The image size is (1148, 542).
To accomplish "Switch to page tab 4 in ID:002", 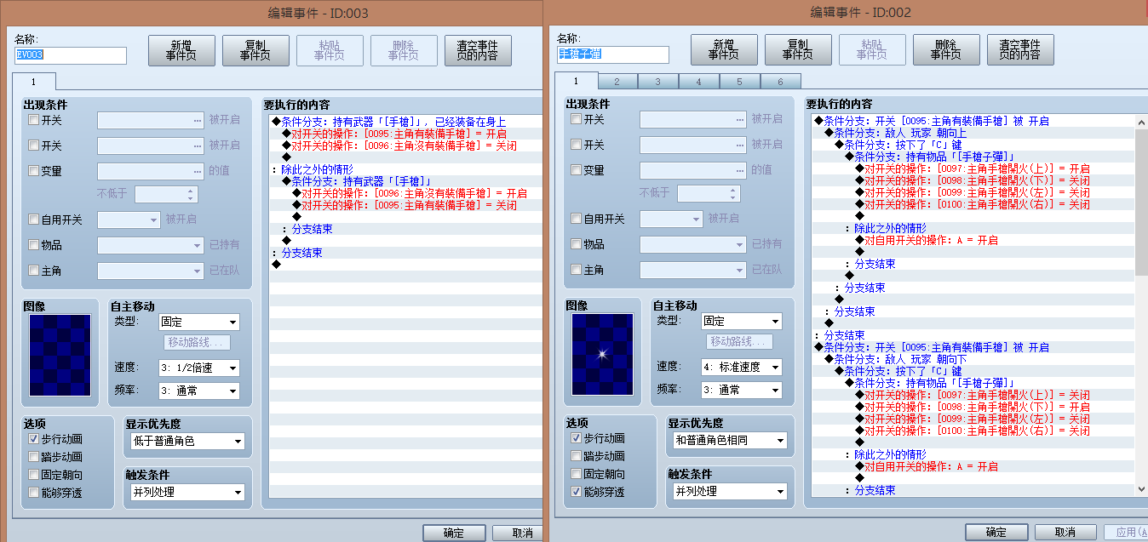I will coord(699,82).
